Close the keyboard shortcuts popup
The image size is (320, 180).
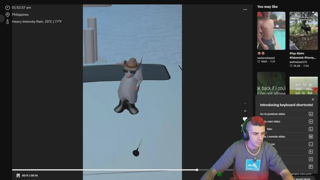pyautogui.click(x=313, y=99)
